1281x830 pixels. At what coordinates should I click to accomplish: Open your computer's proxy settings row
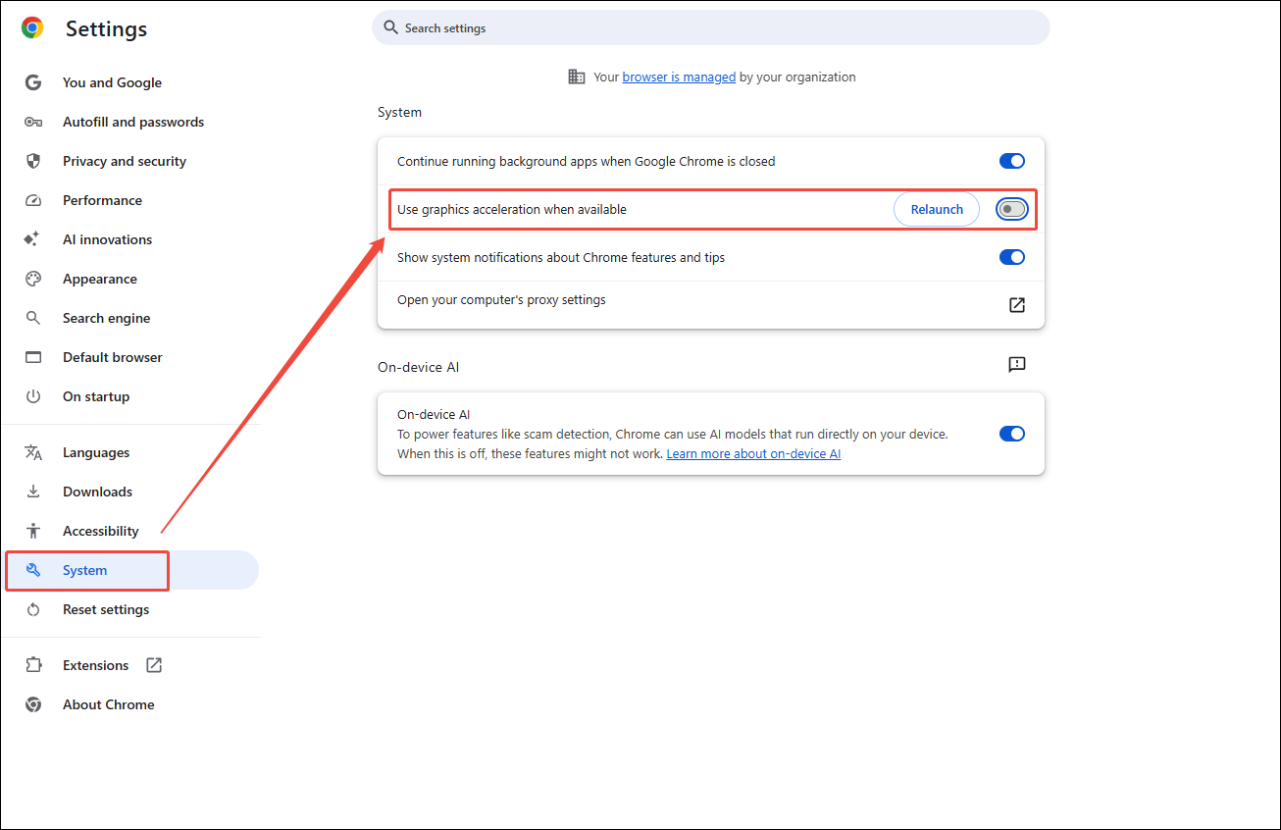(x=711, y=304)
